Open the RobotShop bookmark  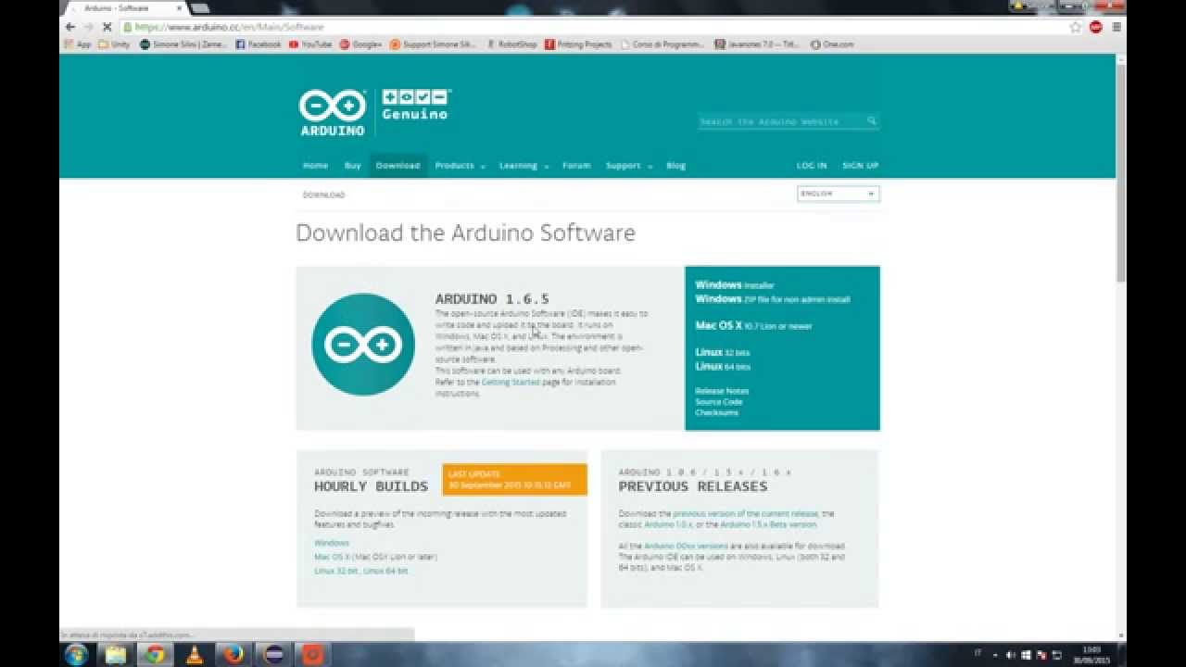(512, 44)
